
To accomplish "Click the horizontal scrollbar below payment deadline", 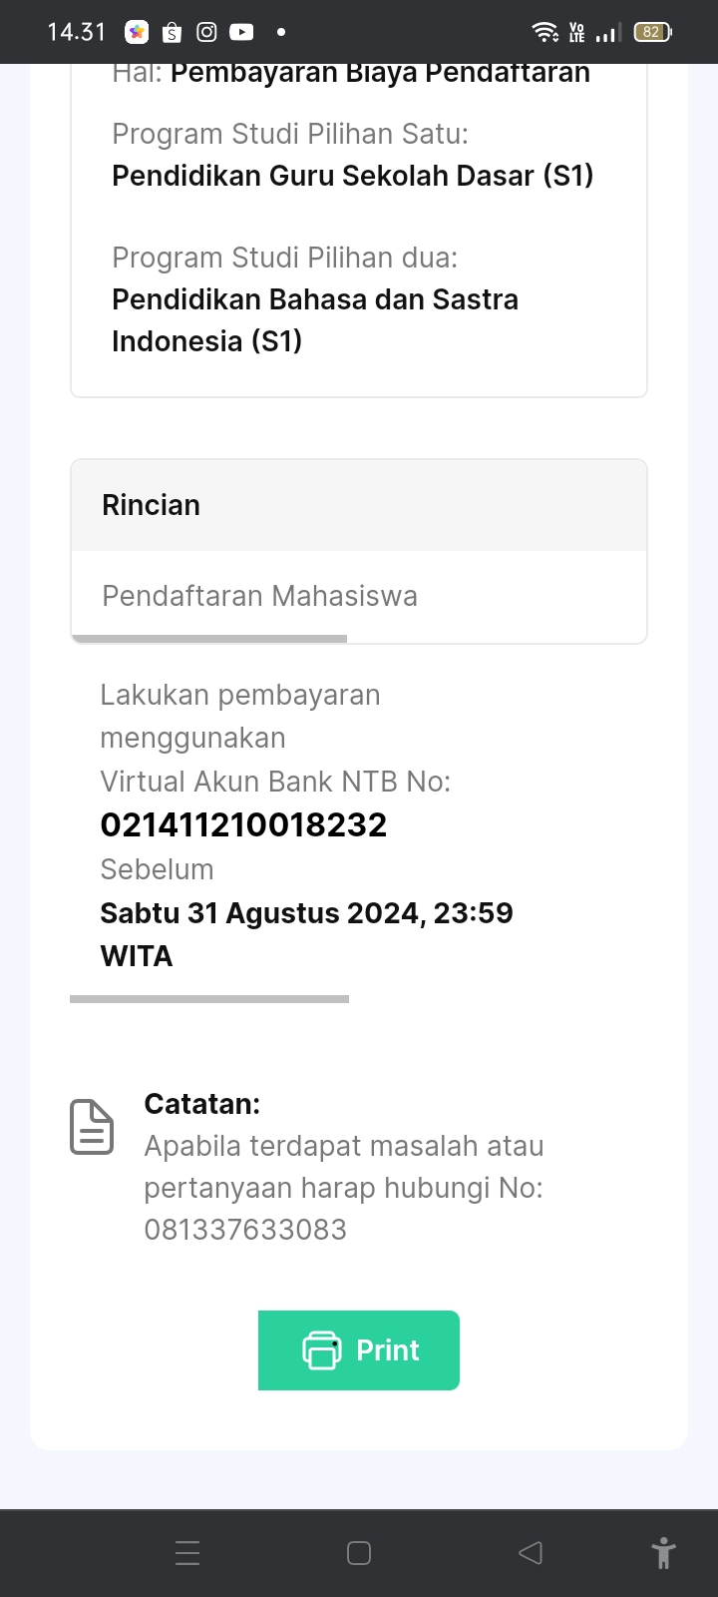I will (x=209, y=998).
